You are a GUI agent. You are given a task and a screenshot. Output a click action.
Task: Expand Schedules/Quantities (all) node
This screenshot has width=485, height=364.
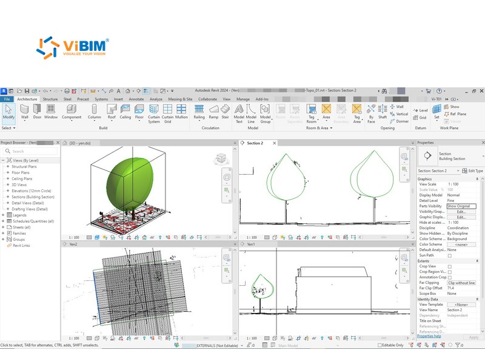tap(3, 221)
